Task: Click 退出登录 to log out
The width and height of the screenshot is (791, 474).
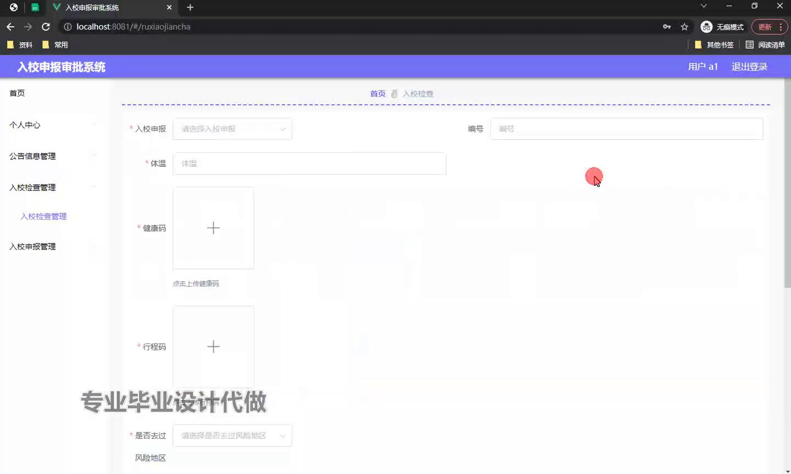Action: pyautogui.click(x=749, y=67)
